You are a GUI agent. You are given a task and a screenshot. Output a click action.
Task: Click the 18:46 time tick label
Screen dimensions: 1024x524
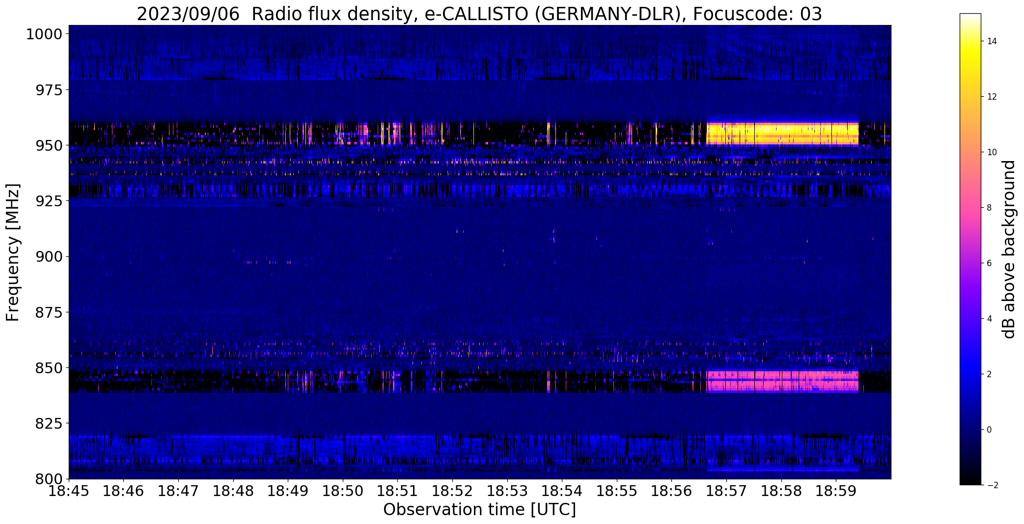point(124,491)
